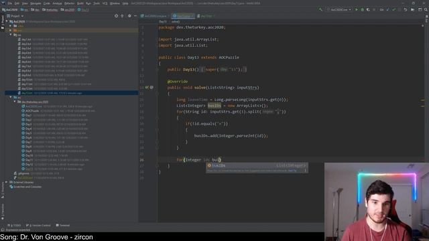Click the Debug bug icon in the toolbar
The image size is (429, 241).
tap(363, 9)
